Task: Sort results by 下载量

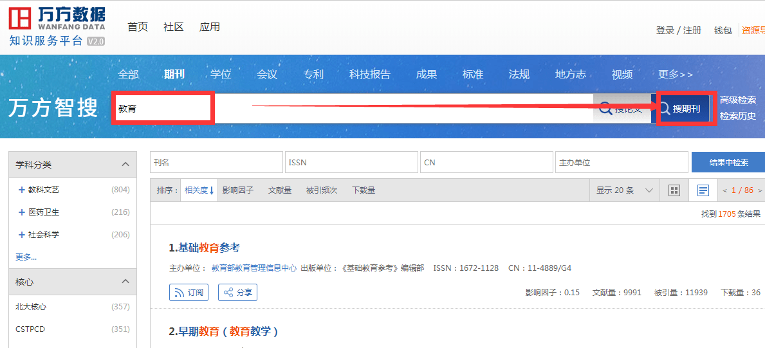Action: (364, 190)
